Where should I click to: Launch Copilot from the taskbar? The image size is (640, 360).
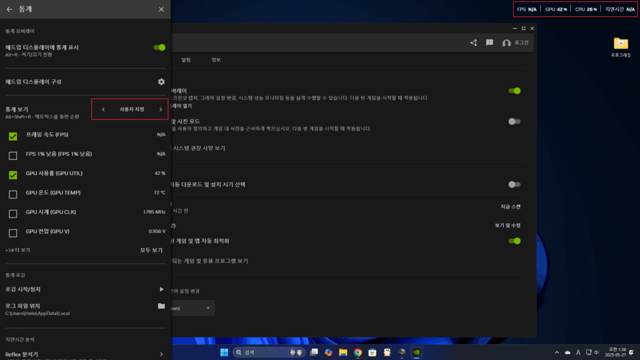tap(329, 352)
